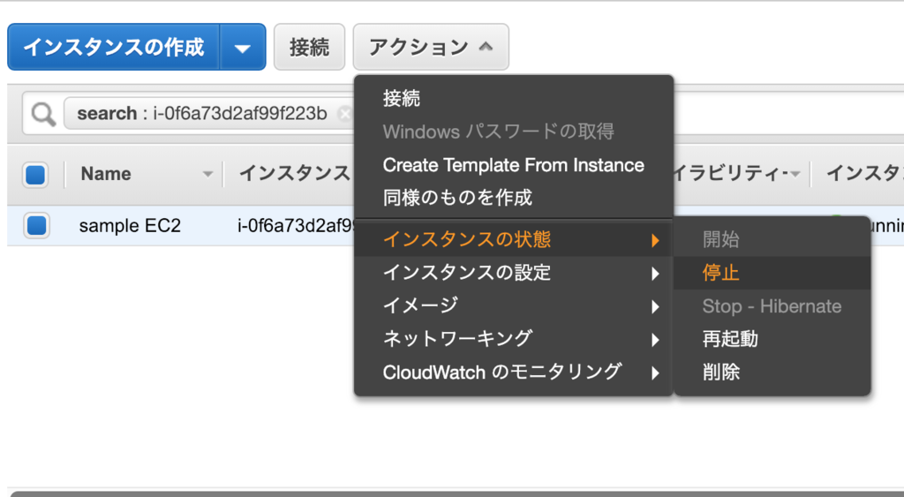Viewport: 904px width, 497px height.
Task: Click the インスタンスの作成 button
Action: 114,48
